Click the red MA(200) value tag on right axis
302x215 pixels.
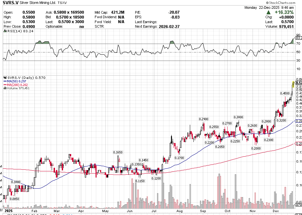click(x=299, y=144)
